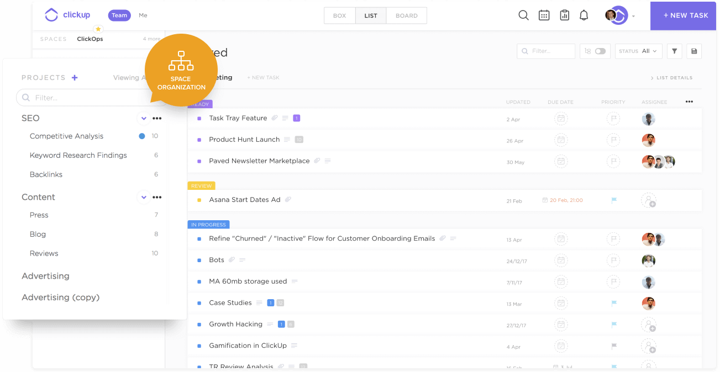Open the Status All dropdown
The width and height of the screenshot is (720, 372).
(x=638, y=51)
